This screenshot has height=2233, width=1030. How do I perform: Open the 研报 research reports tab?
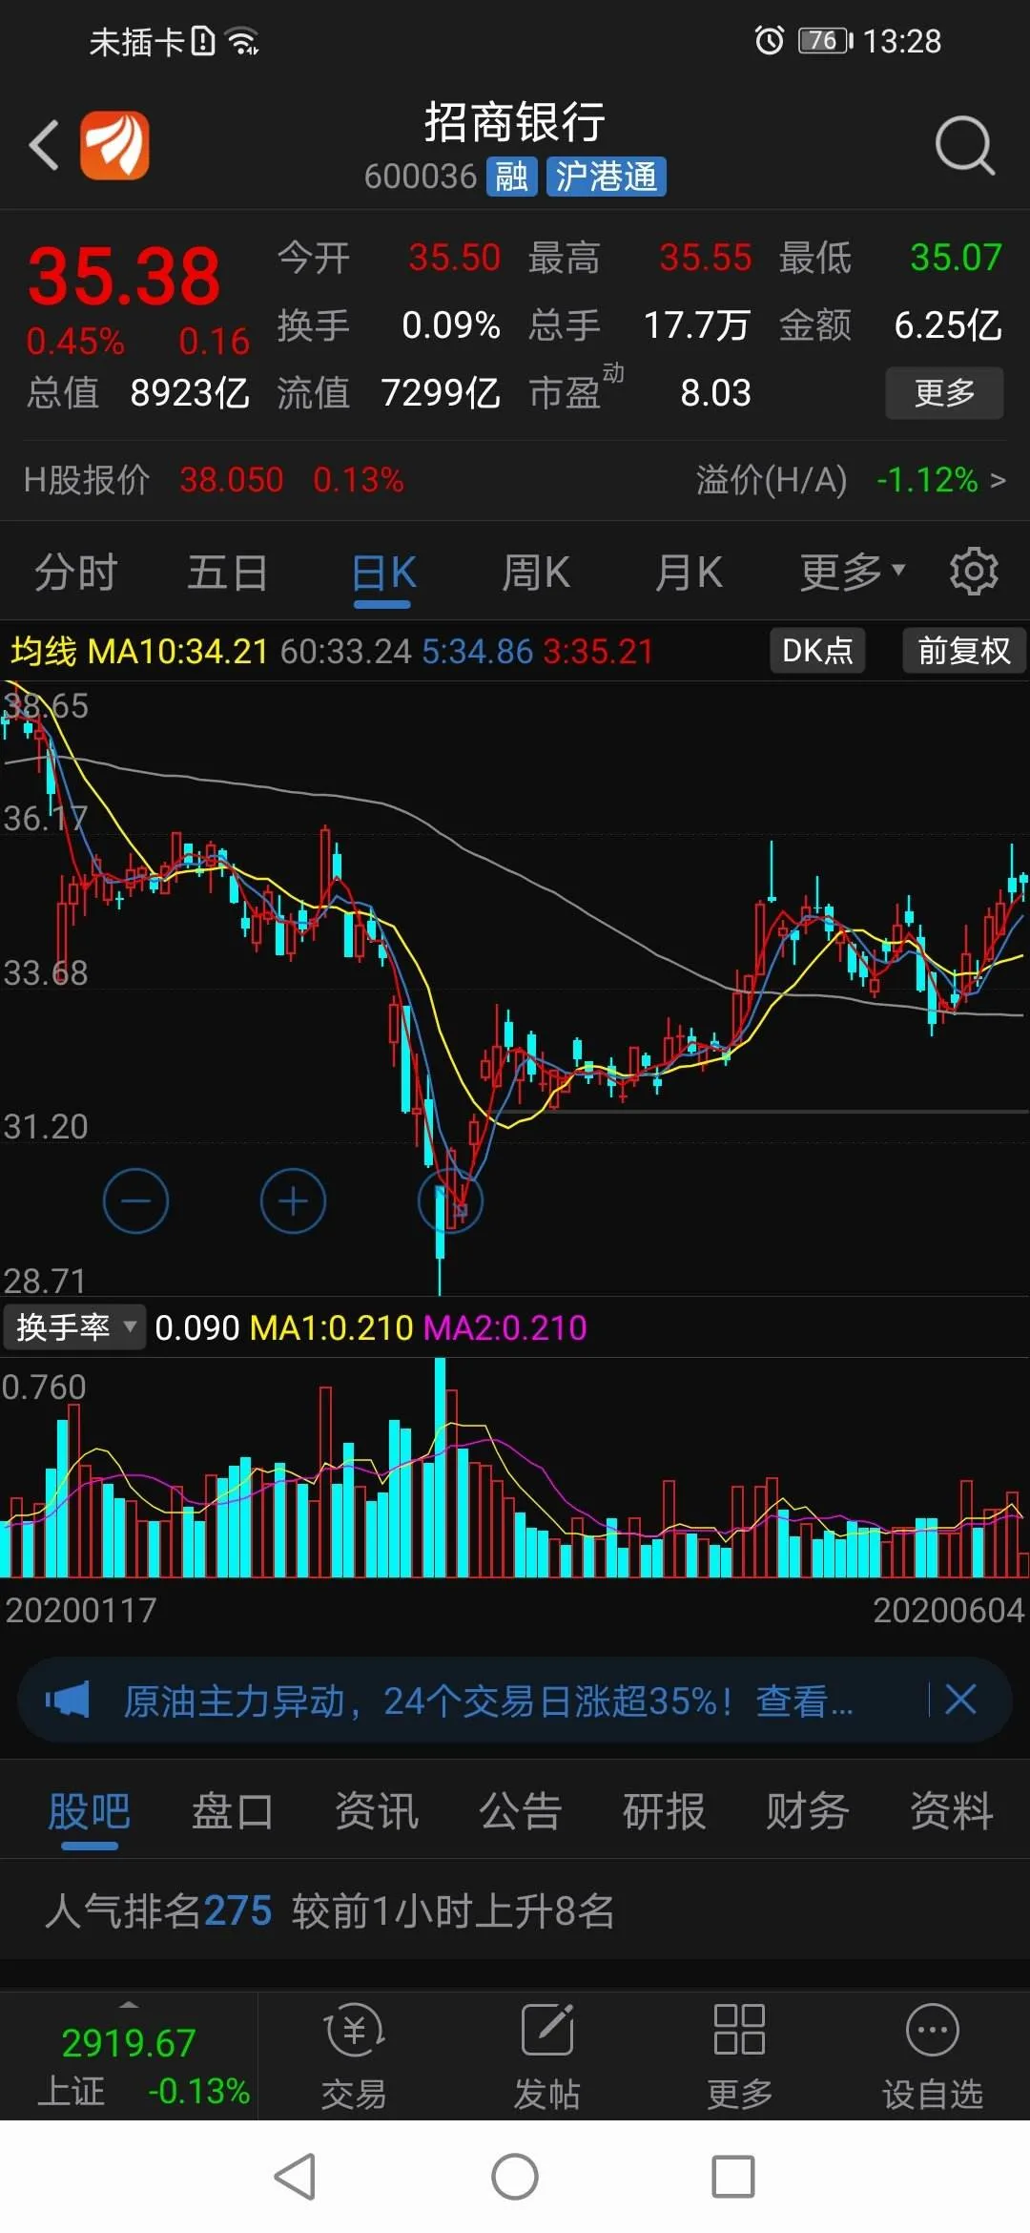664,1811
